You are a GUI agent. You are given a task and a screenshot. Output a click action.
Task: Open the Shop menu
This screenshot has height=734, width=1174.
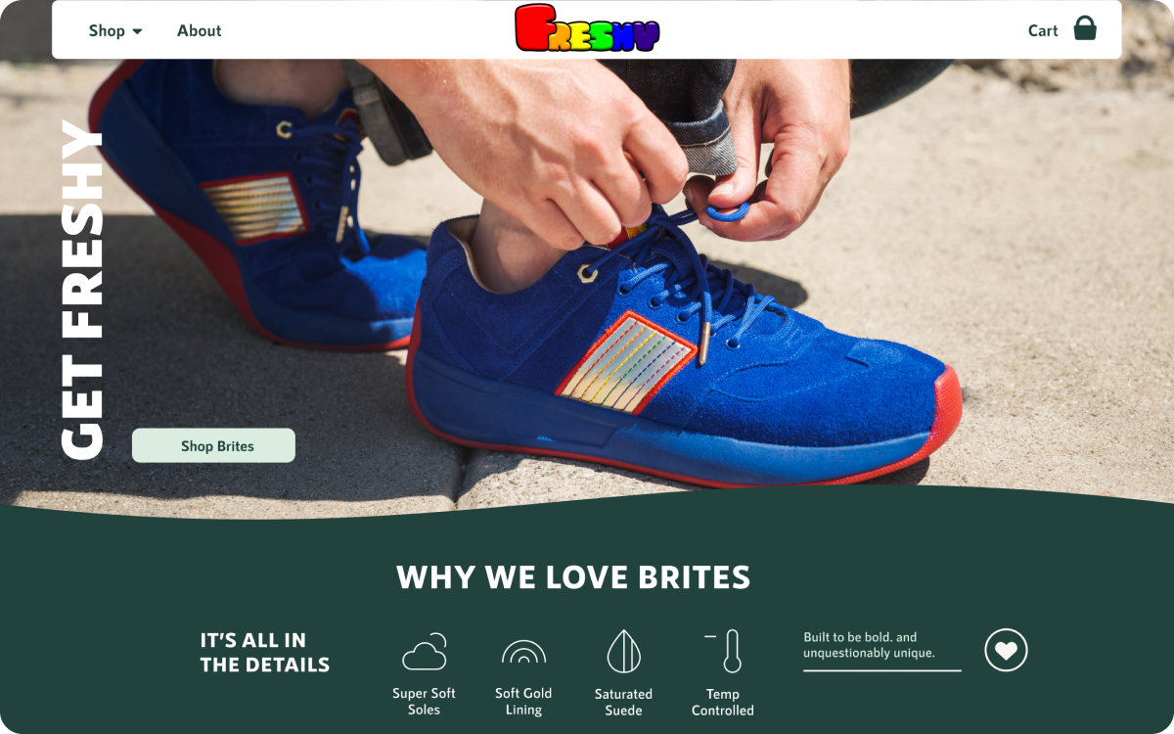tap(115, 30)
